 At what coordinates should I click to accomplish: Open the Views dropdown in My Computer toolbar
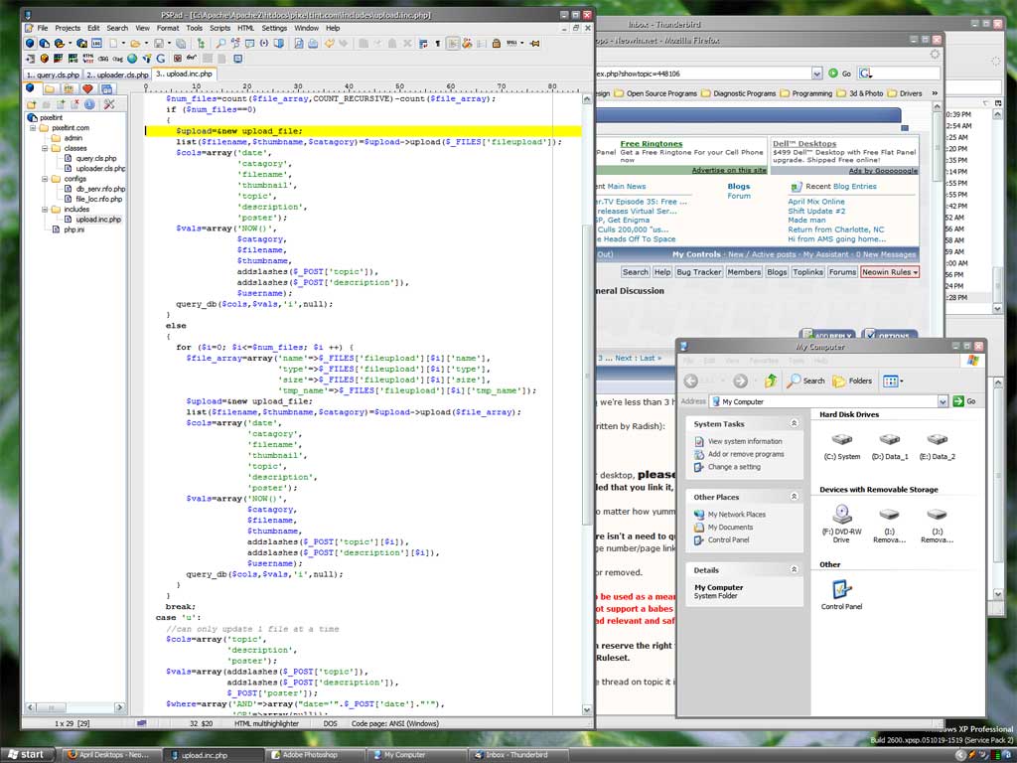click(x=891, y=381)
